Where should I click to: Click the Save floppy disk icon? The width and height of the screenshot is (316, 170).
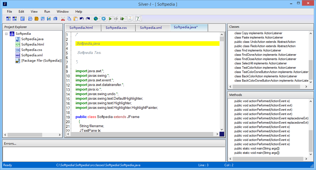(42, 19)
